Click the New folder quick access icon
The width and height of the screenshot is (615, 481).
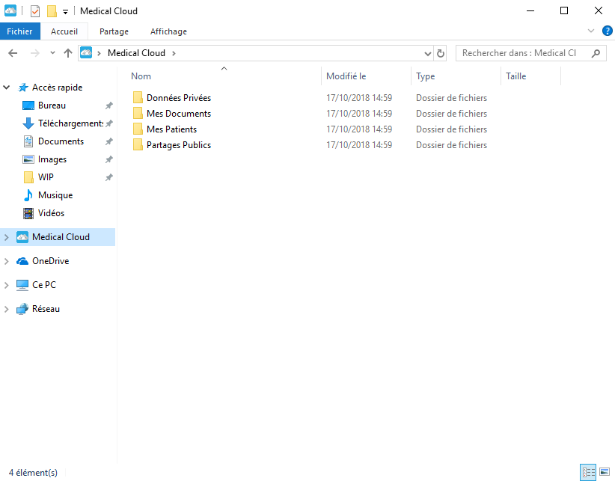pos(52,11)
